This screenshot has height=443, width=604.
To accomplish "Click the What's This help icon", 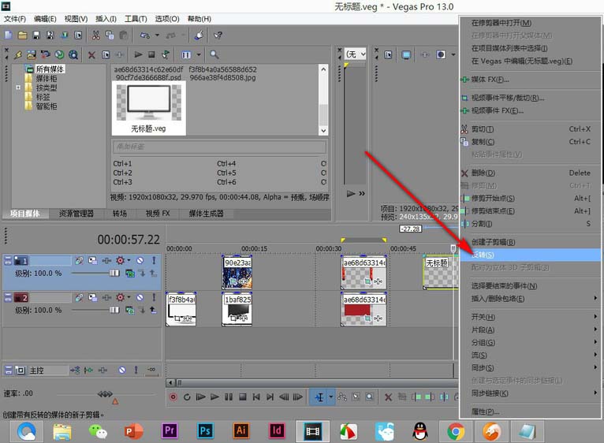I will [218, 35].
